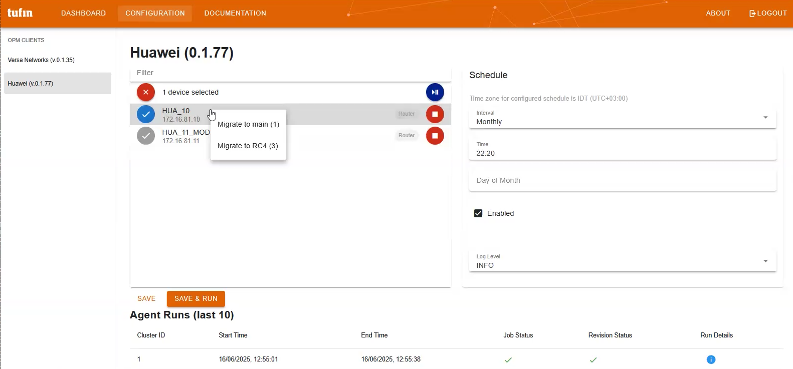This screenshot has width=793, height=369.
Task: Click the Start Time column header
Action: click(233, 335)
